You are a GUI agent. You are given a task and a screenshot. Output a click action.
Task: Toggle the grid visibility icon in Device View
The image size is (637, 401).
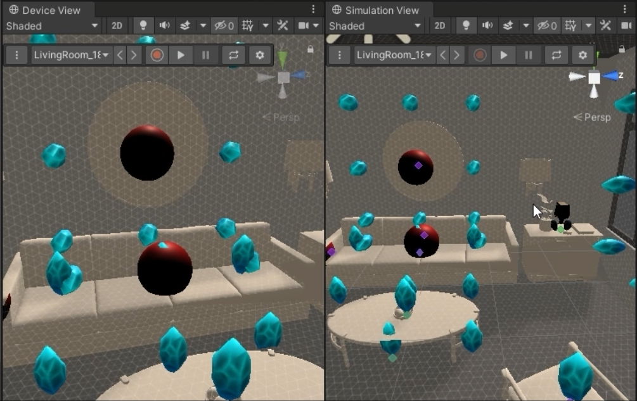[x=245, y=26]
